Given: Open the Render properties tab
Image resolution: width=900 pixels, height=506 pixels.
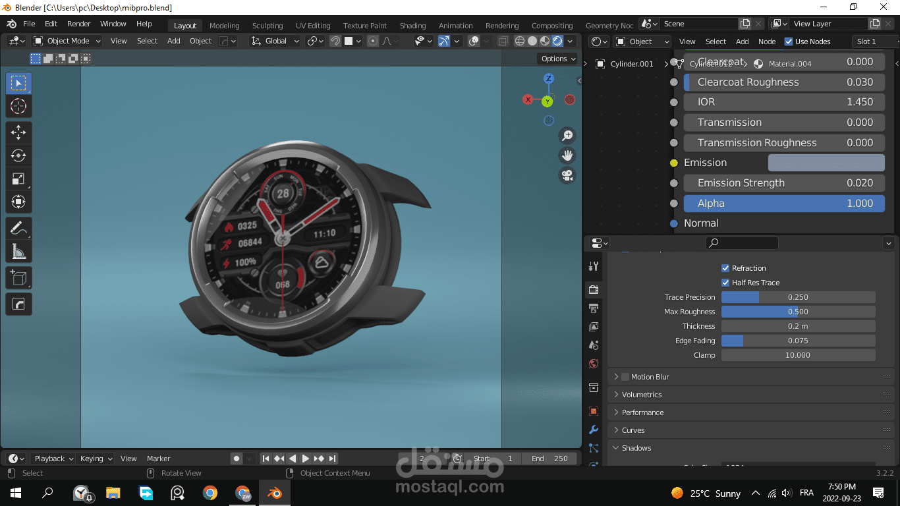Looking at the screenshot, I should [x=594, y=289].
